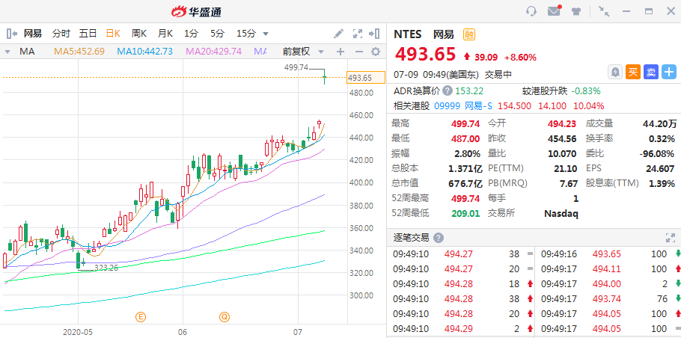The height and width of the screenshot is (338, 681).
Task: Open the skin theme shirt icon
Action: (x=576, y=11)
